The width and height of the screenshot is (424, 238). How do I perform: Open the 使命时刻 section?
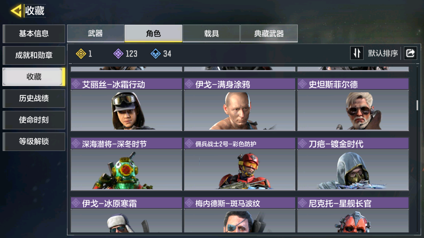click(34, 120)
